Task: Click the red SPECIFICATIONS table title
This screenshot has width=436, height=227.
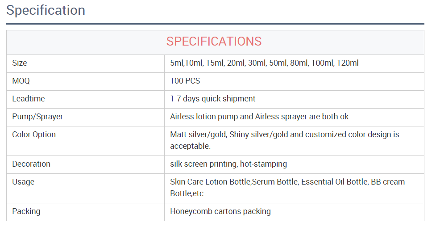Action: [x=214, y=42]
